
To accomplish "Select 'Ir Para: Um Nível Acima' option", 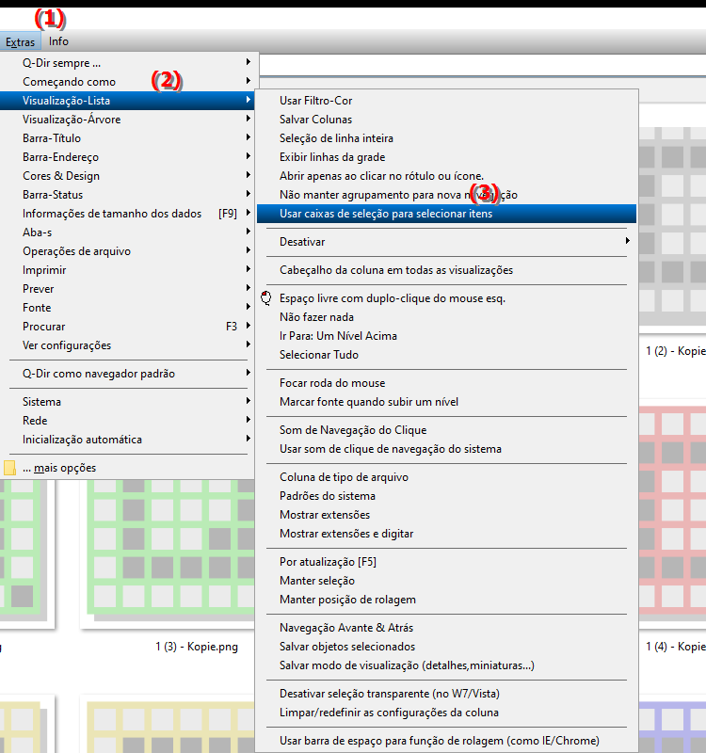I will click(x=446, y=336).
